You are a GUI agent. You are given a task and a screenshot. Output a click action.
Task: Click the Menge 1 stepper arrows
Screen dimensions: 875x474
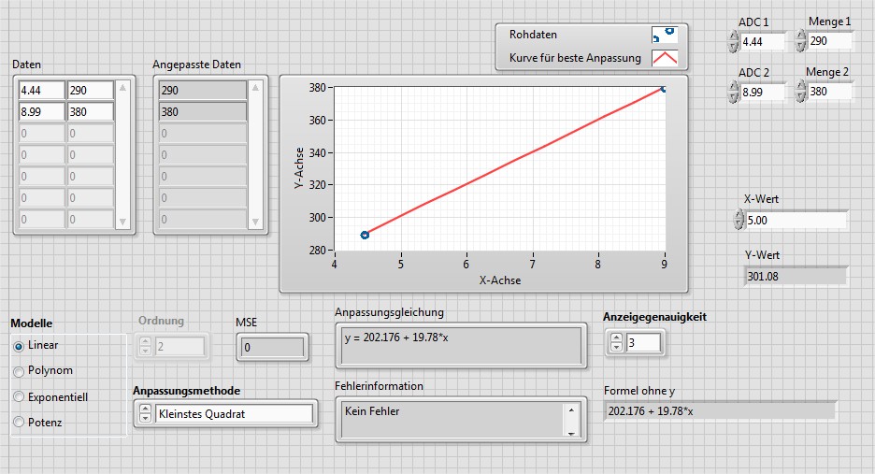click(x=801, y=41)
